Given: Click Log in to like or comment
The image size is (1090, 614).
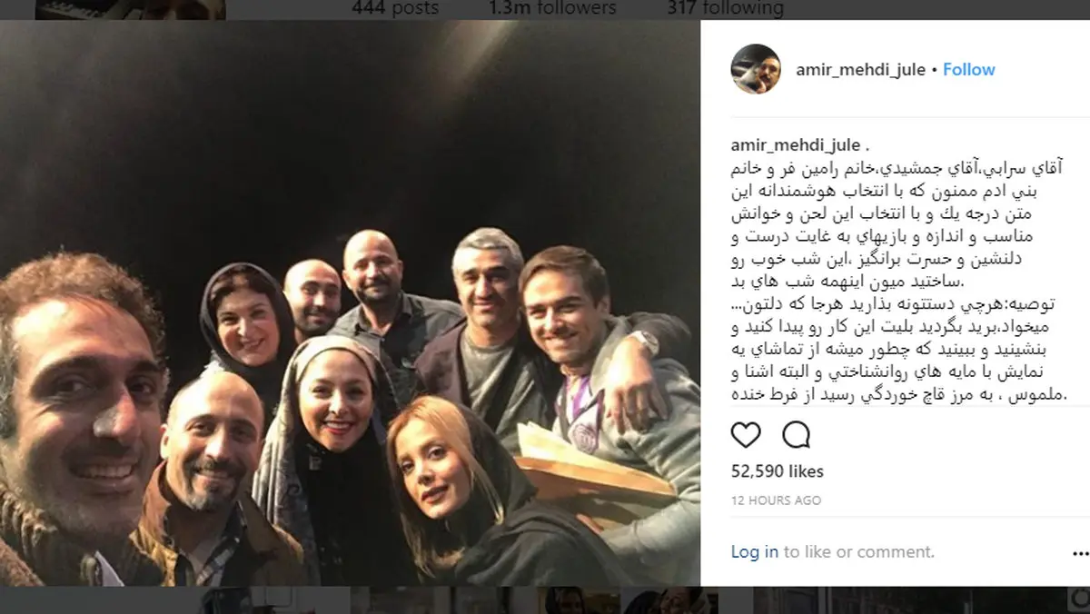Looking at the screenshot, I should (755, 551).
